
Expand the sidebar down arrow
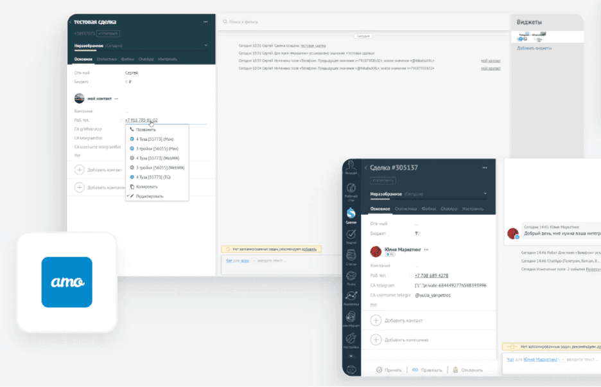tap(351, 356)
